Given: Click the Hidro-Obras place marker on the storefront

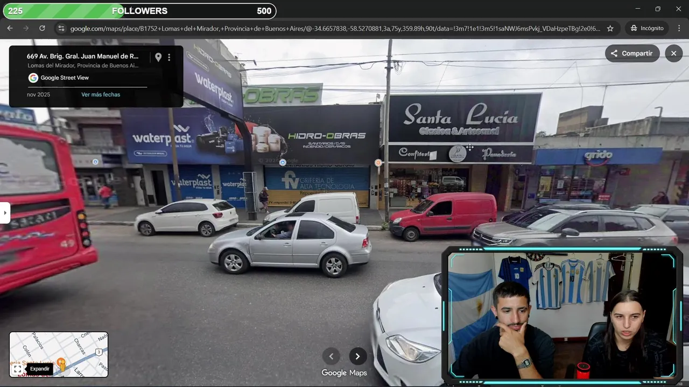Looking at the screenshot, I should [x=283, y=162].
